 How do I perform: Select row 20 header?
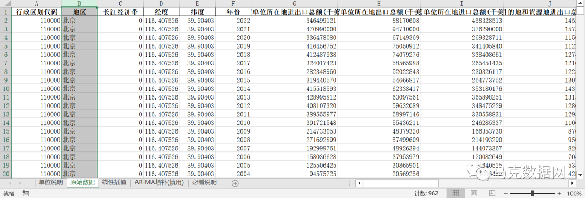[x=6, y=174]
